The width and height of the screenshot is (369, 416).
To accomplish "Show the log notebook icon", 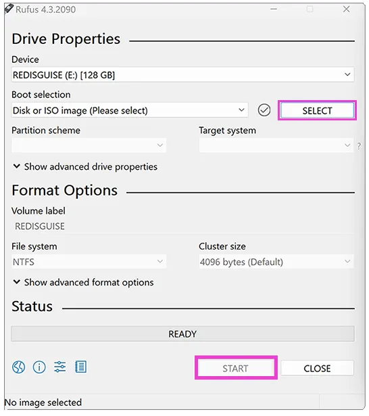I will coord(80,367).
